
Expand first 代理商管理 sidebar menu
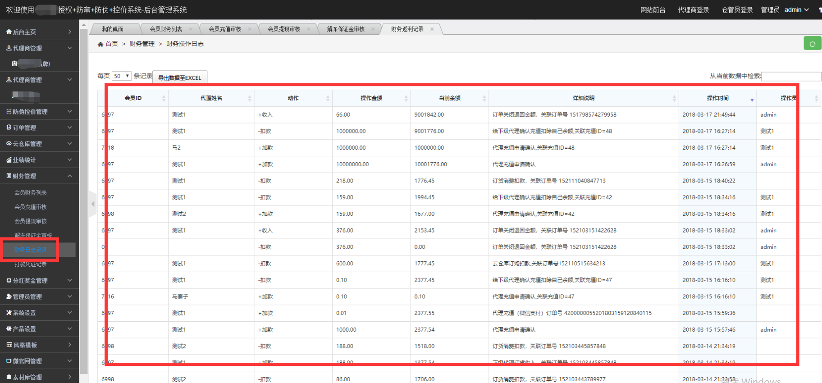pyautogui.click(x=39, y=48)
